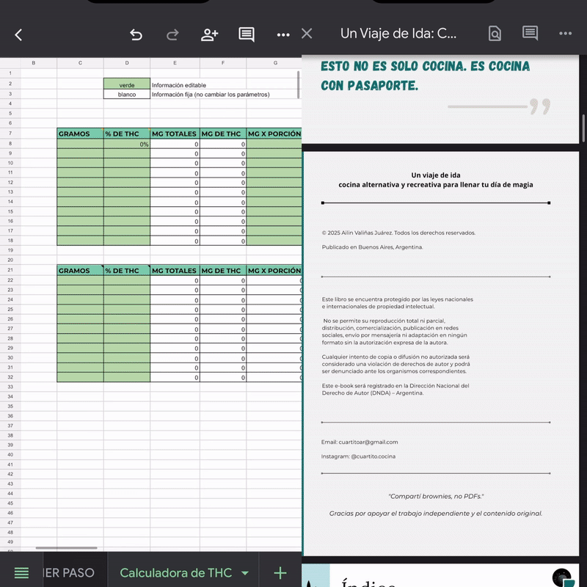
Task: Select 'Información fija (no cambiar los parámetros)' cell
Action: click(211, 95)
